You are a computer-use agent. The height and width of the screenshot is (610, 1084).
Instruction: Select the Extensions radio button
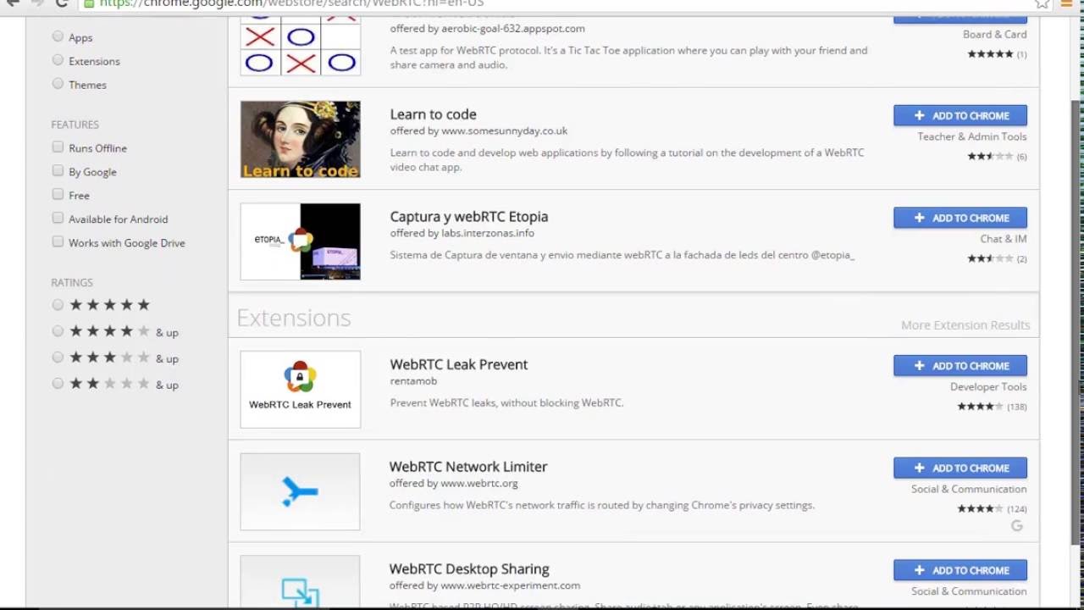(58, 60)
